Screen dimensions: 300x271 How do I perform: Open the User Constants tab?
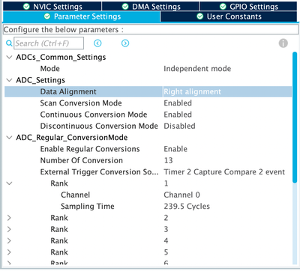click(x=229, y=16)
